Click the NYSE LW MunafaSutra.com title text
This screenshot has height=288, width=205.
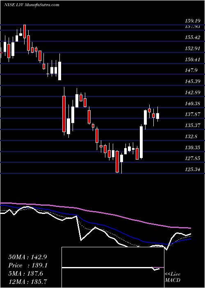32,5
